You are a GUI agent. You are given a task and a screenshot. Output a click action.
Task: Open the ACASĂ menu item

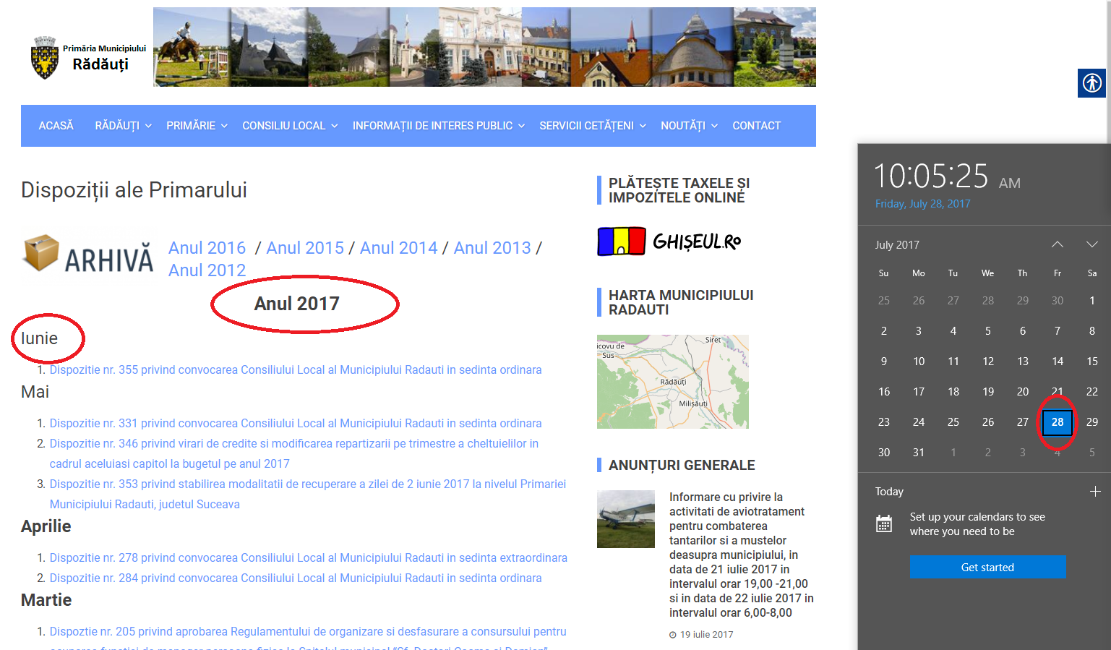pos(56,126)
